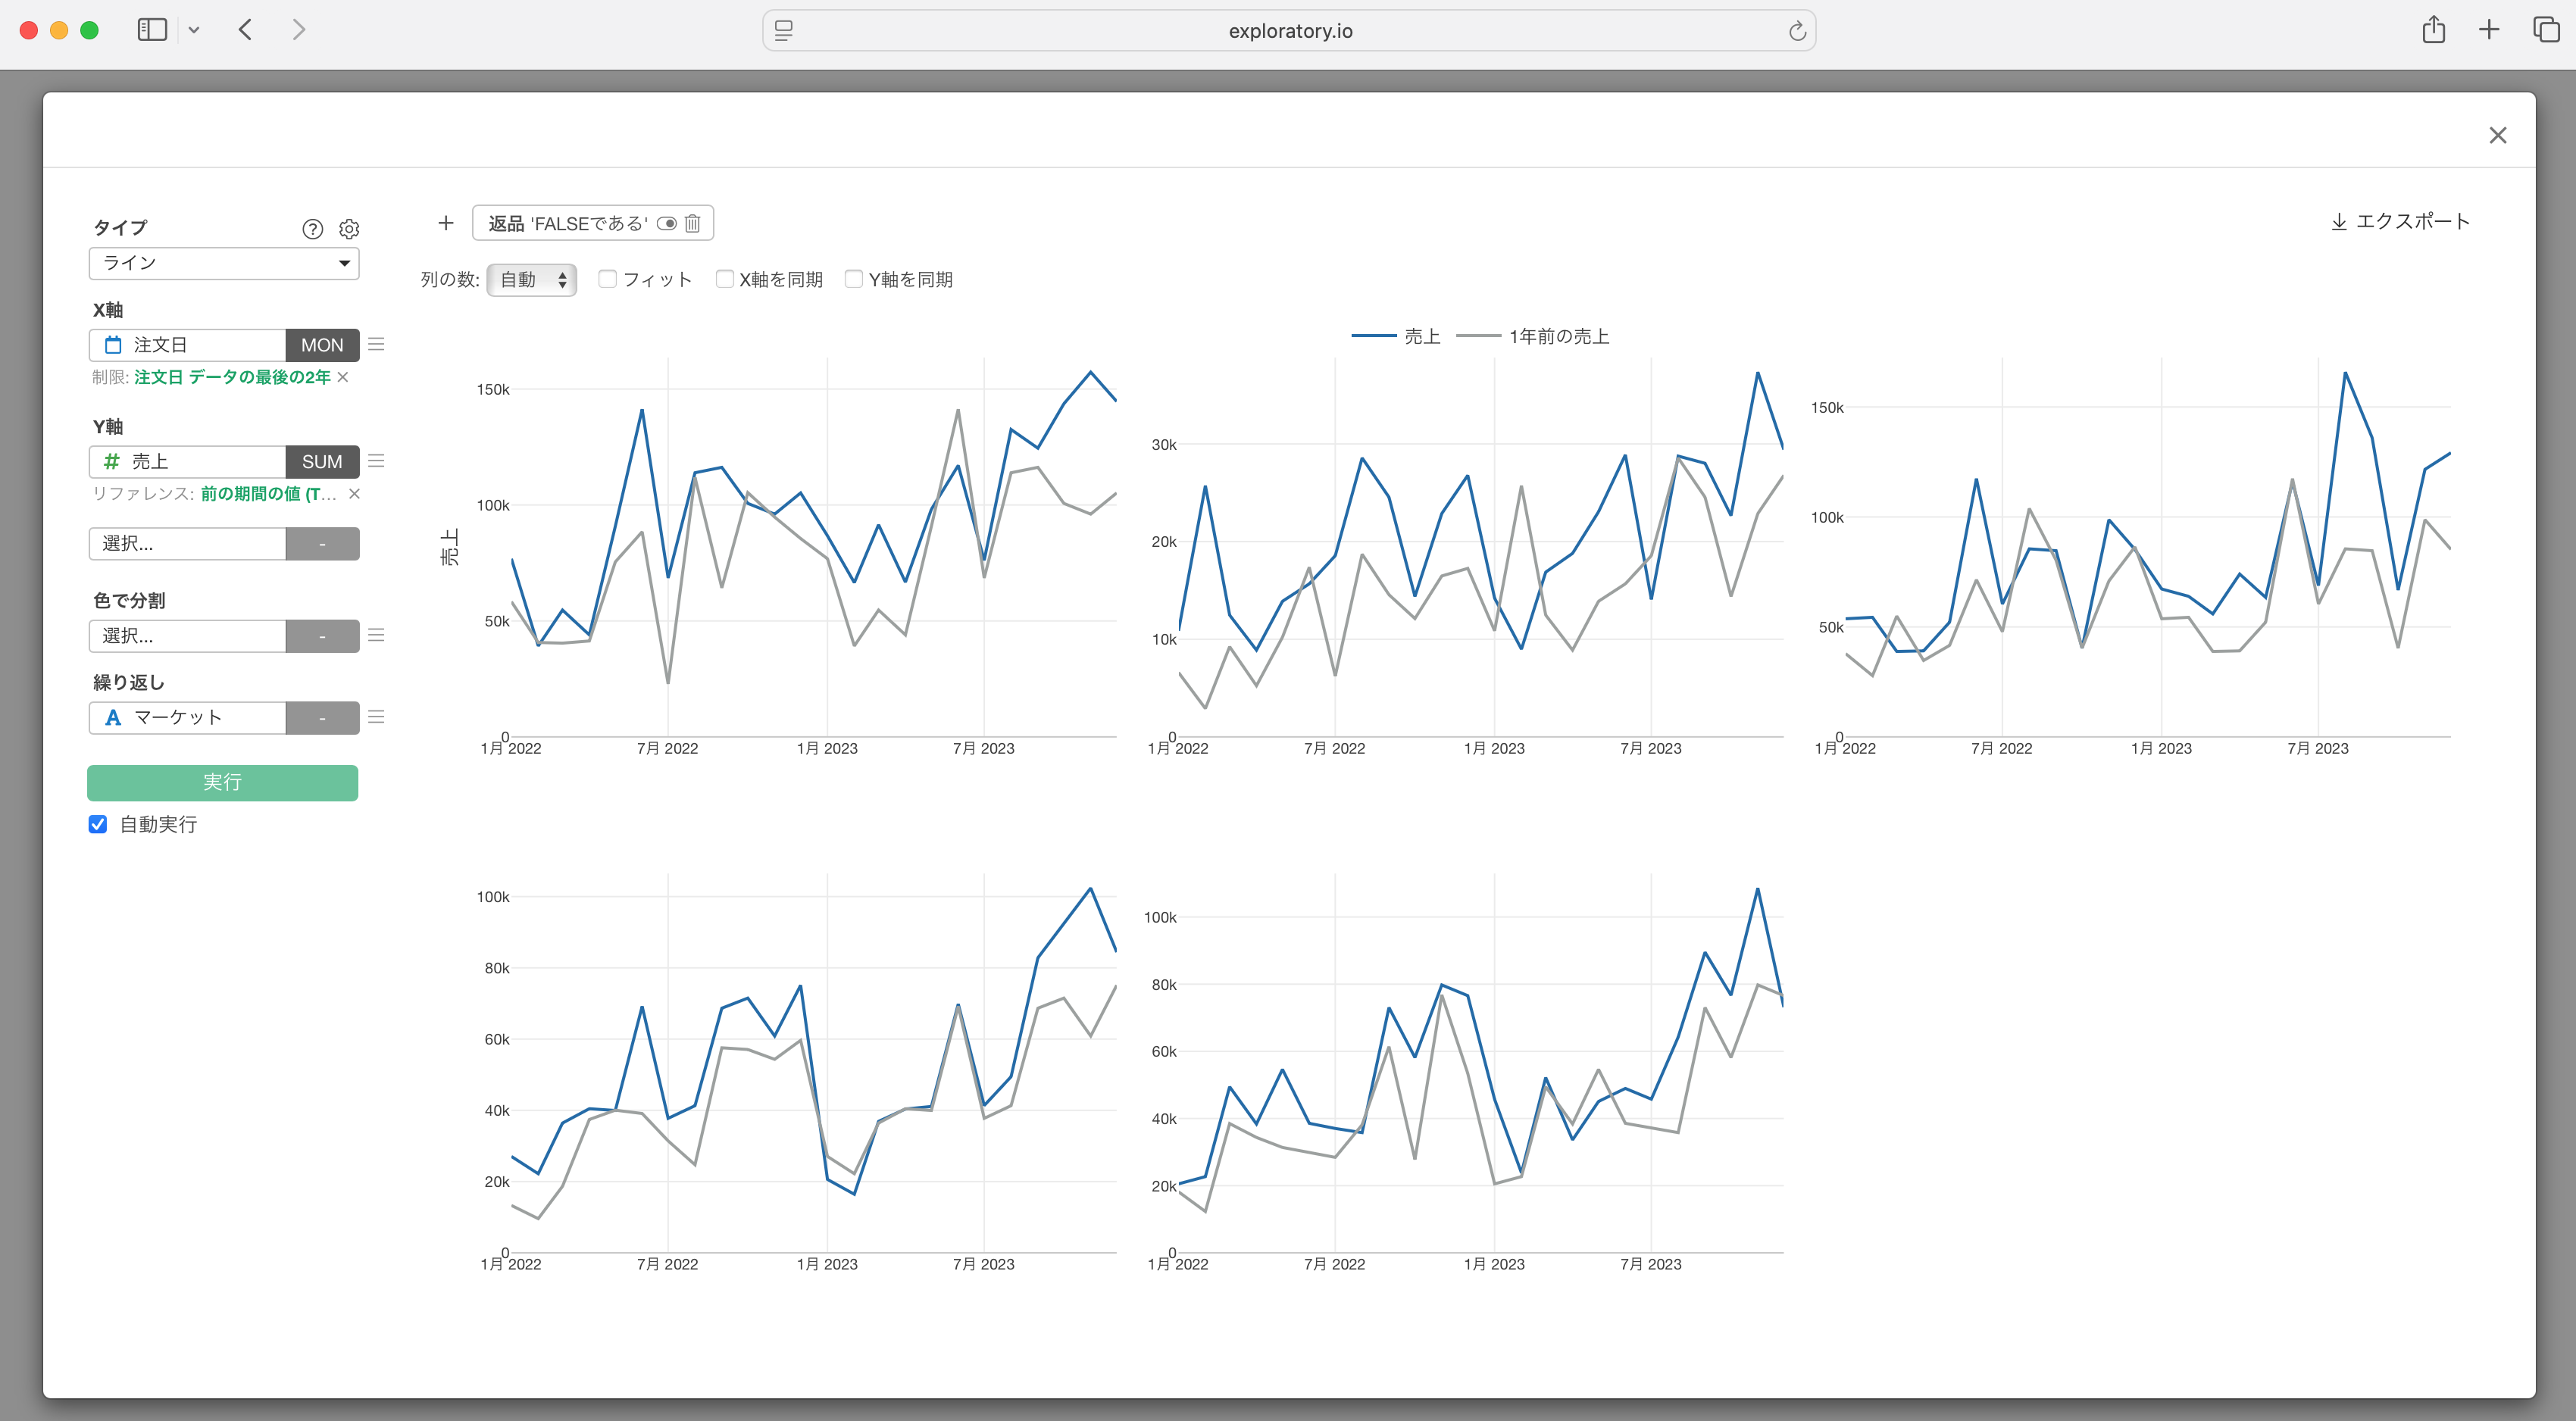Delete the 返品 filter with trash icon
Image resolution: width=2576 pixels, height=1421 pixels.
tap(692, 223)
